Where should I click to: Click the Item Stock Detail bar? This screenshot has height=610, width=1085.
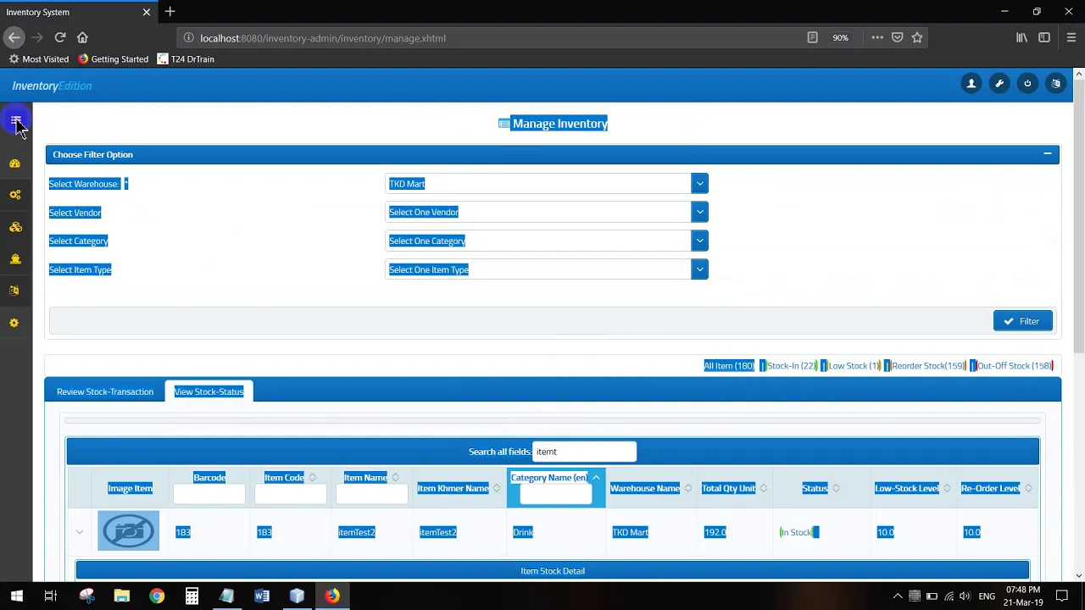click(x=553, y=571)
